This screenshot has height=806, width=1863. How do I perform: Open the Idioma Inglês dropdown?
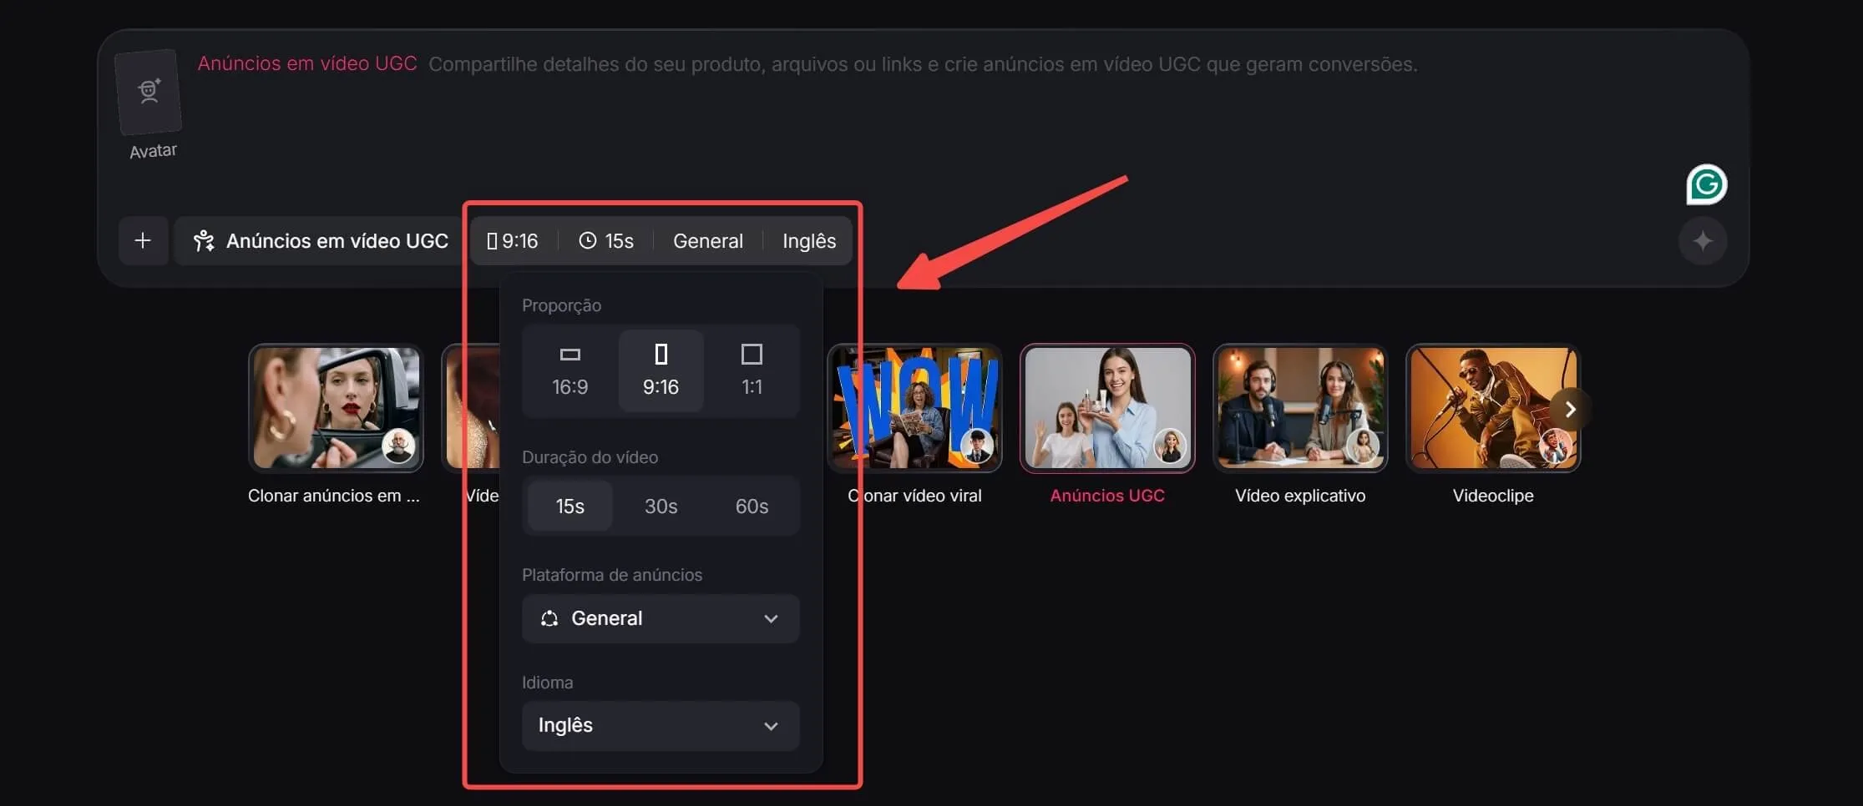(661, 726)
